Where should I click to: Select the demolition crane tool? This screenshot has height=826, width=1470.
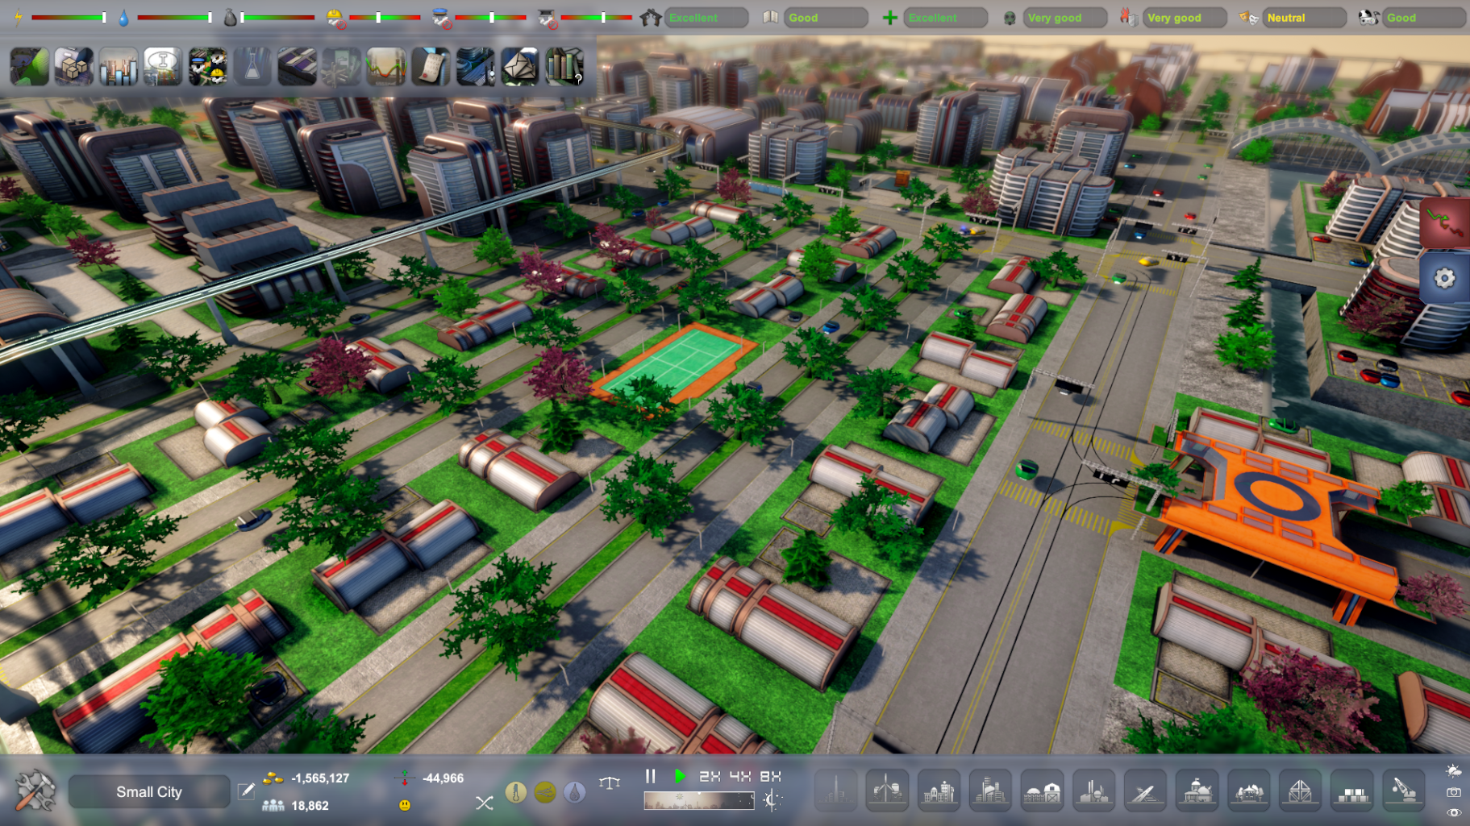1404,790
